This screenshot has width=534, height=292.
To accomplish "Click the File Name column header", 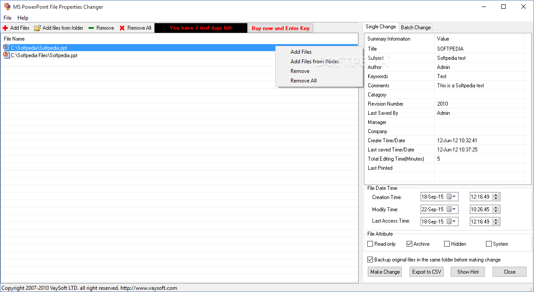I will click(179, 39).
